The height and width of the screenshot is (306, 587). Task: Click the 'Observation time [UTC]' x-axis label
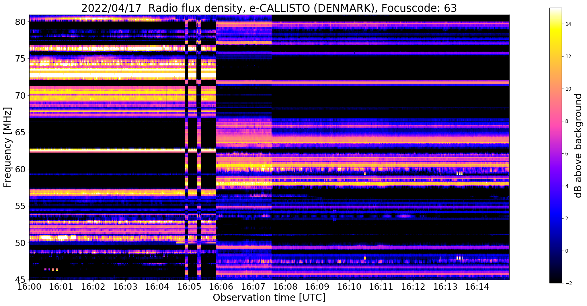[269, 298]
